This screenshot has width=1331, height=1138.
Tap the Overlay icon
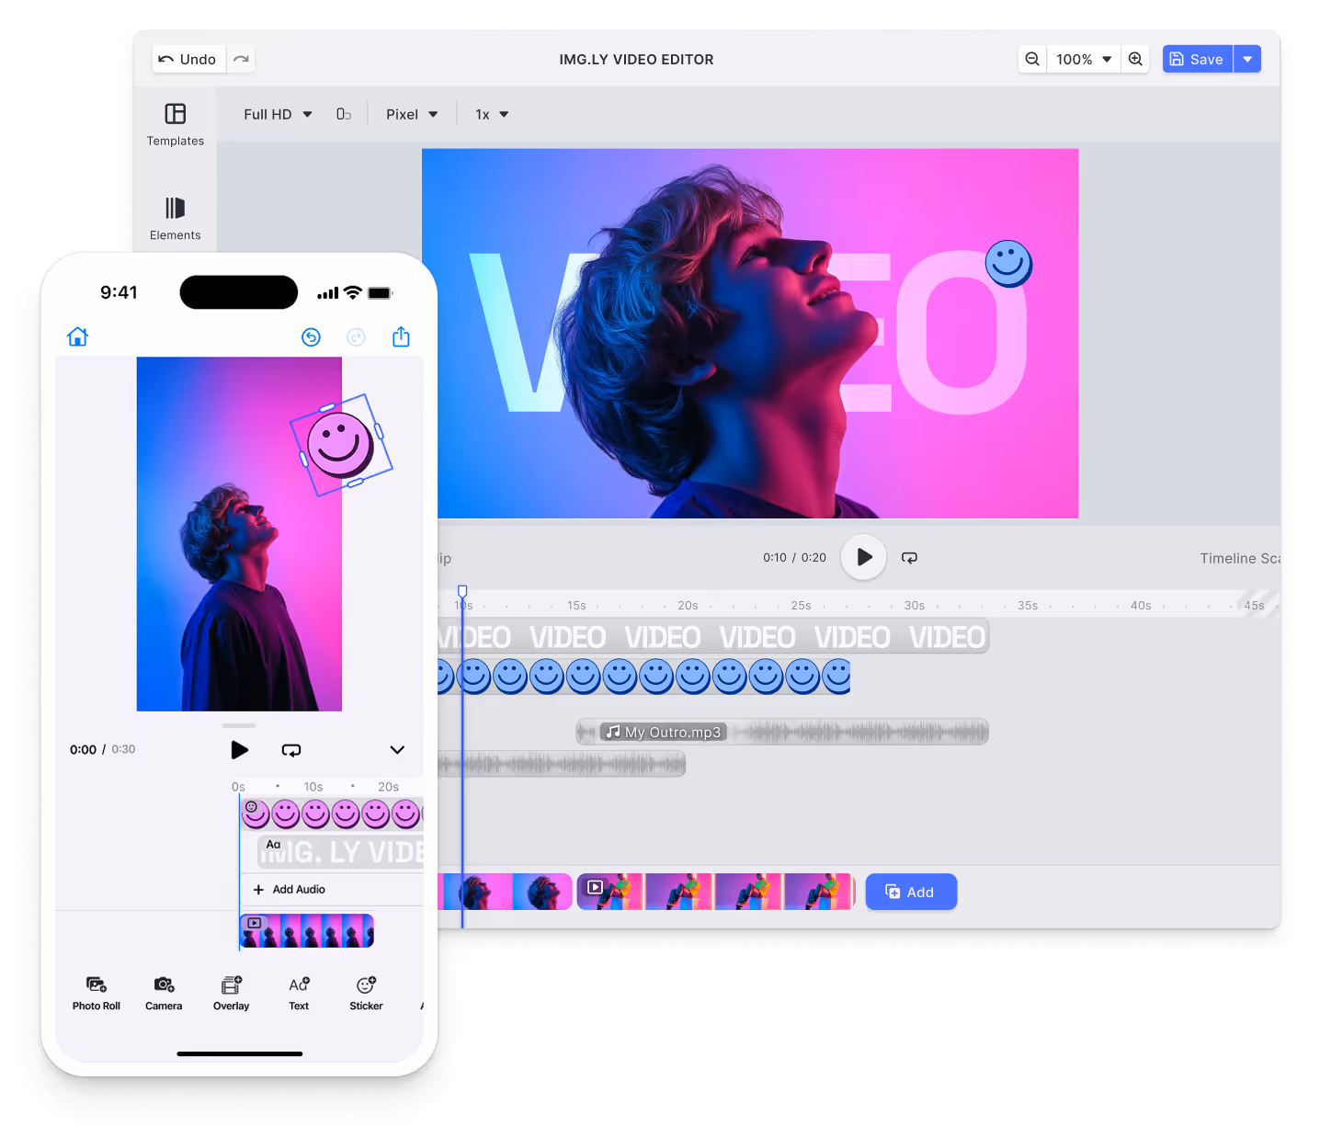point(232,993)
